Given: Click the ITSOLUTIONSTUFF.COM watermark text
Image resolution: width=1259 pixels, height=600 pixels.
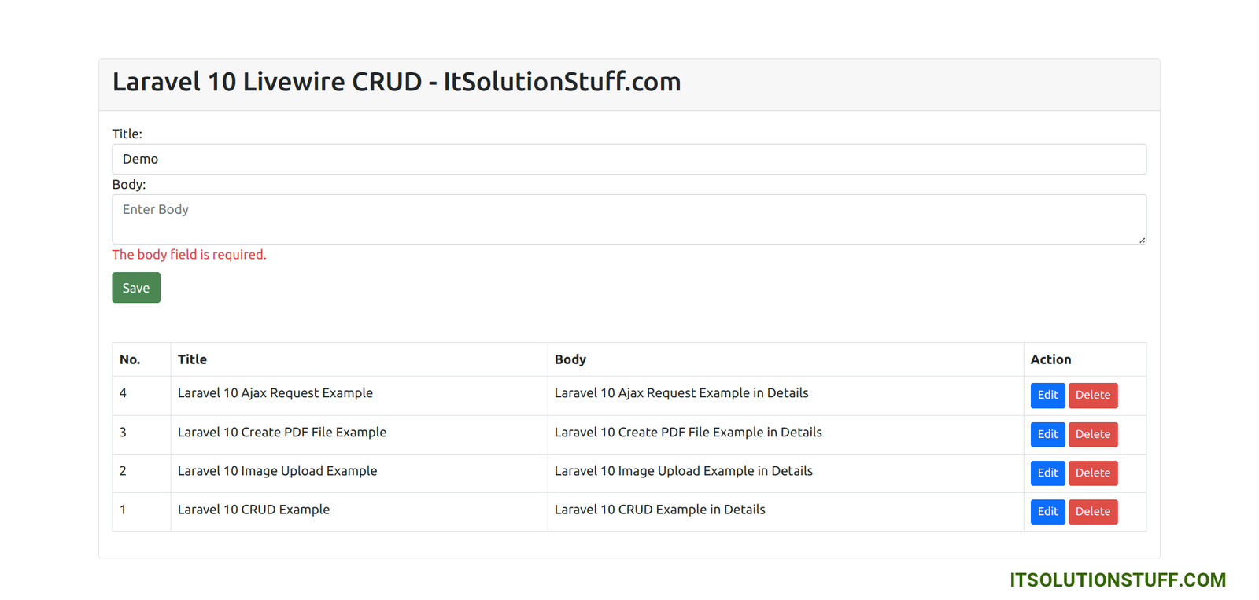Looking at the screenshot, I should 1117,580.
